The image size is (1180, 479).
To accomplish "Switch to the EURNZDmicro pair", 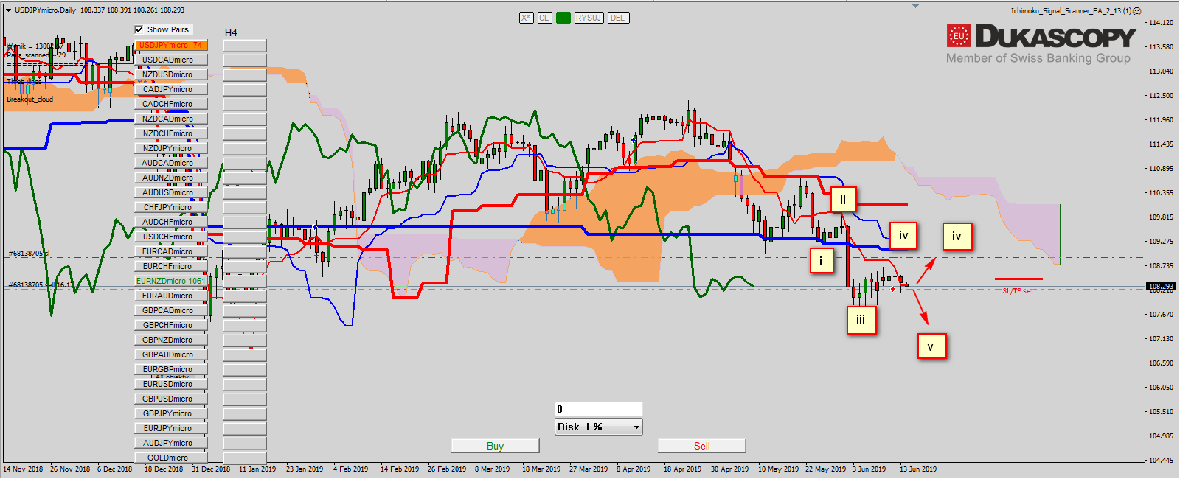I will click(x=170, y=281).
